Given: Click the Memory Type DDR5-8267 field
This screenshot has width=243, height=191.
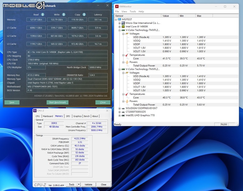Looking at the screenshot, I should 67,79.
